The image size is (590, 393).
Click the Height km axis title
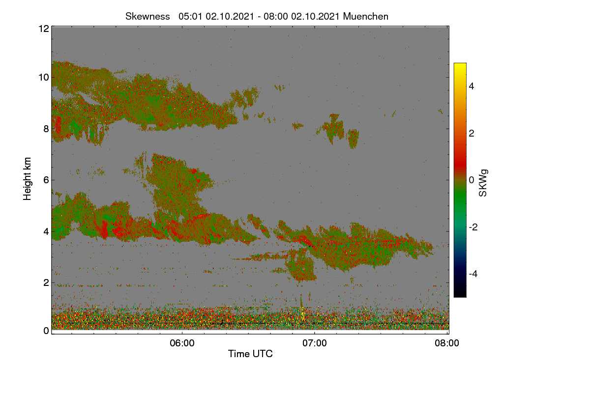click(x=28, y=179)
